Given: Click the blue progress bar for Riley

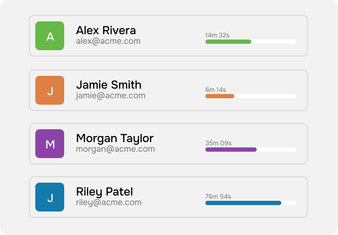Looking at the screenshot, I should pyautogui.click(x=251, y=203).
